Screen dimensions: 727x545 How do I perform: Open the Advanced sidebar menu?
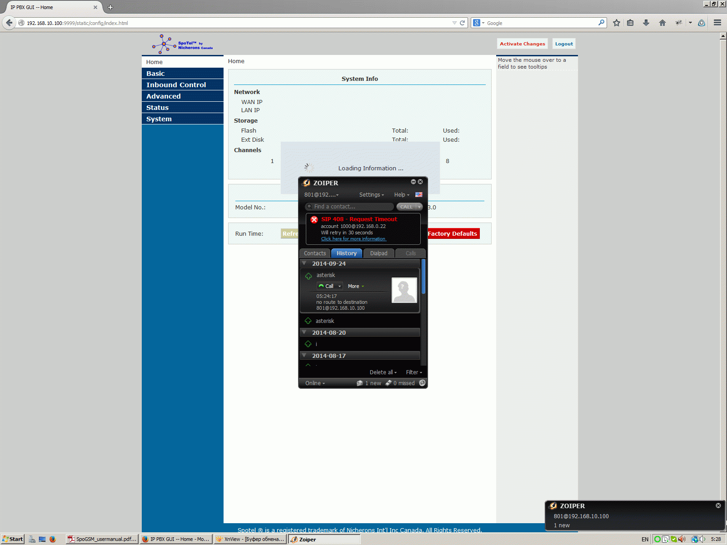coord(183,96)
